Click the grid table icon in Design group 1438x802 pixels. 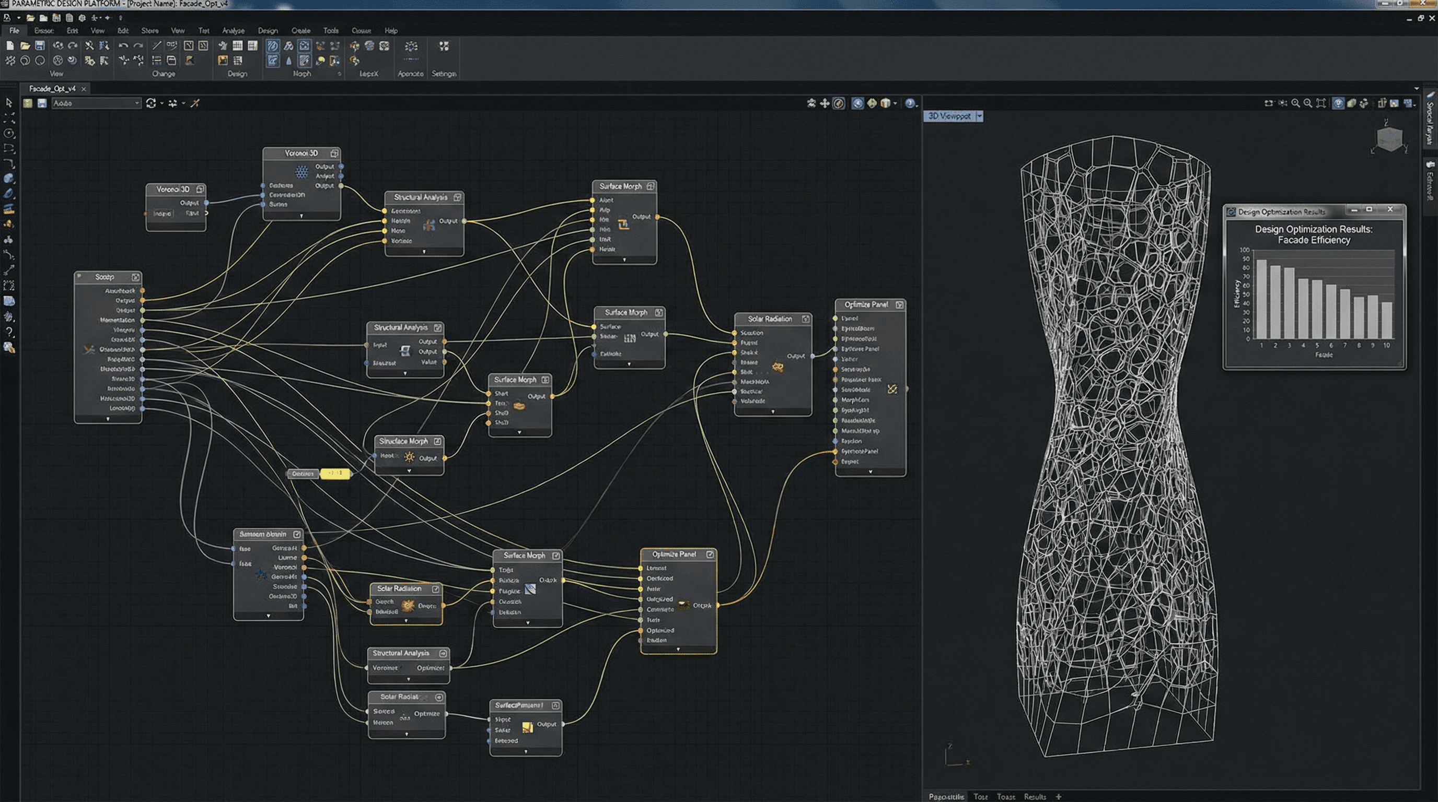(x=237, y=46)
